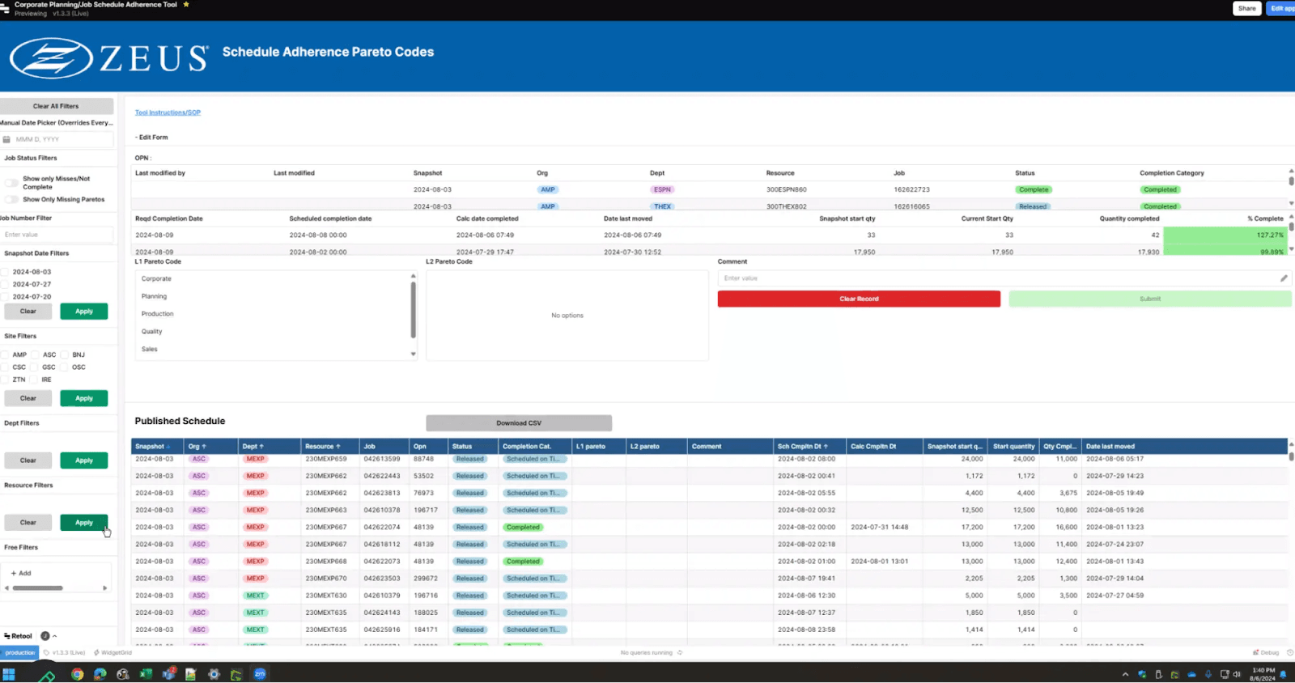Select Planning in L1 Pareto Code list
This screenshot has width=1295, height=683.
point(154,296)
